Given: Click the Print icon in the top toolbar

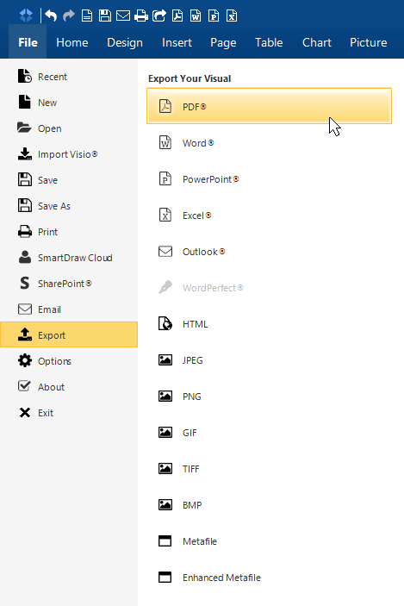Looking at the screenshot, I should [x=141, y=16].
